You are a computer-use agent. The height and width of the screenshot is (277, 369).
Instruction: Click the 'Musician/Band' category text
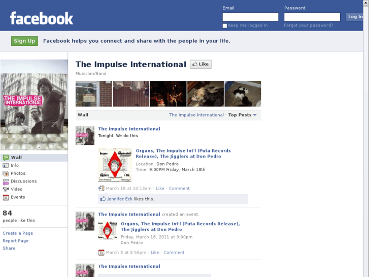[91, 74]
